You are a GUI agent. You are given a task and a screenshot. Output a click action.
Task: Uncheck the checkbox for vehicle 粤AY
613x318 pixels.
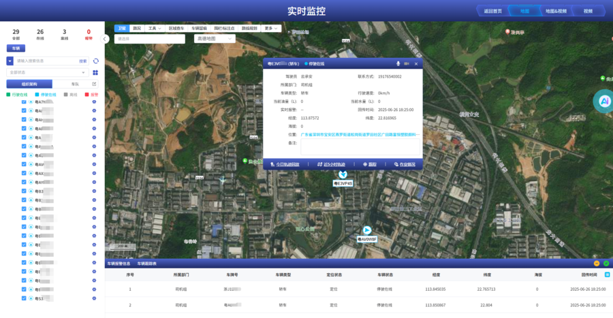tap(24, 182)
